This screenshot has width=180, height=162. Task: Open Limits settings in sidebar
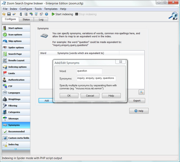[16, 73]
